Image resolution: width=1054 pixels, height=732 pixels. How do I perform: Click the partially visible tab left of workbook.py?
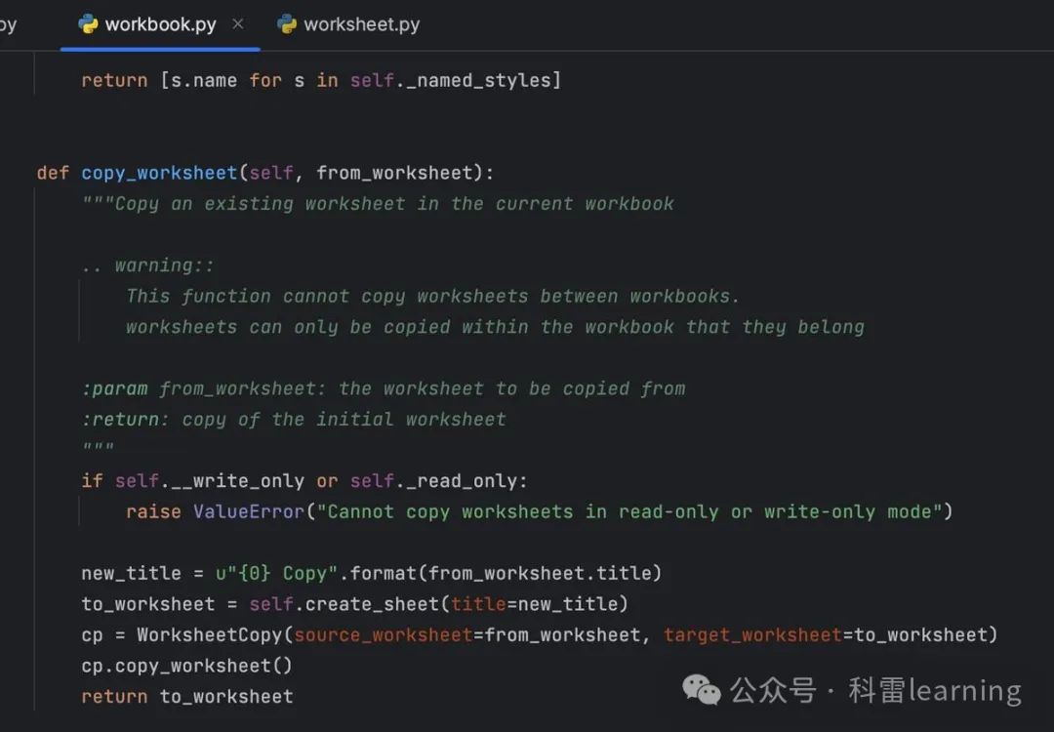9,25
